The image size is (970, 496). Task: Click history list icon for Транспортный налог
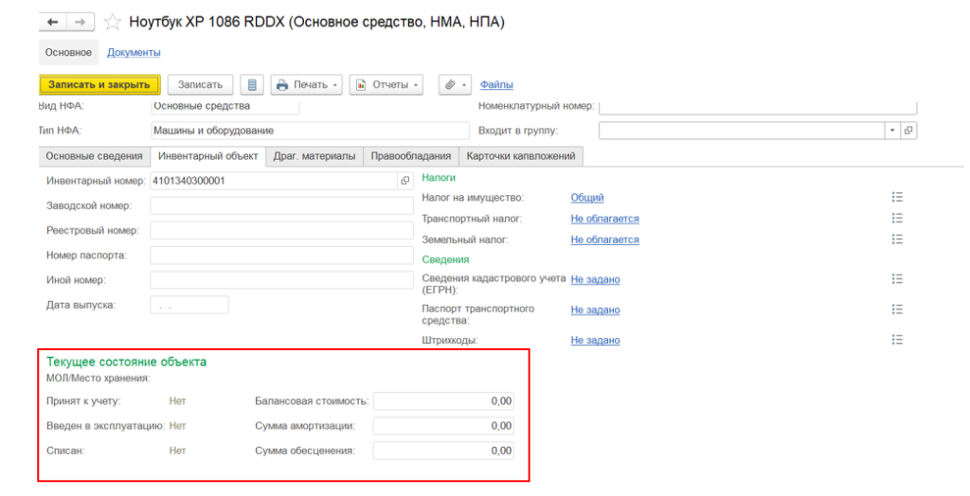pos(897,219)
